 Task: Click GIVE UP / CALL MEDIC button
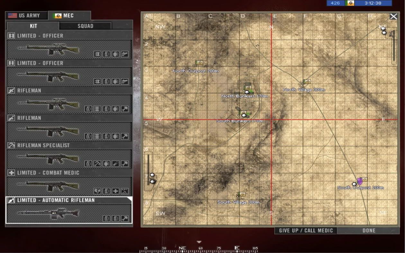click(x=306, y=231)
